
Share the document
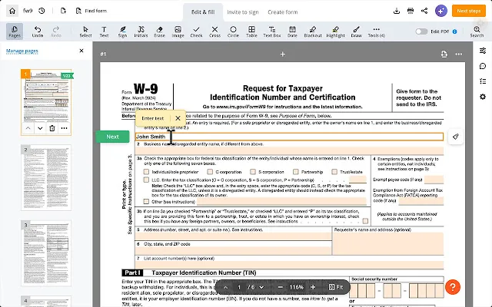[424, 11]
